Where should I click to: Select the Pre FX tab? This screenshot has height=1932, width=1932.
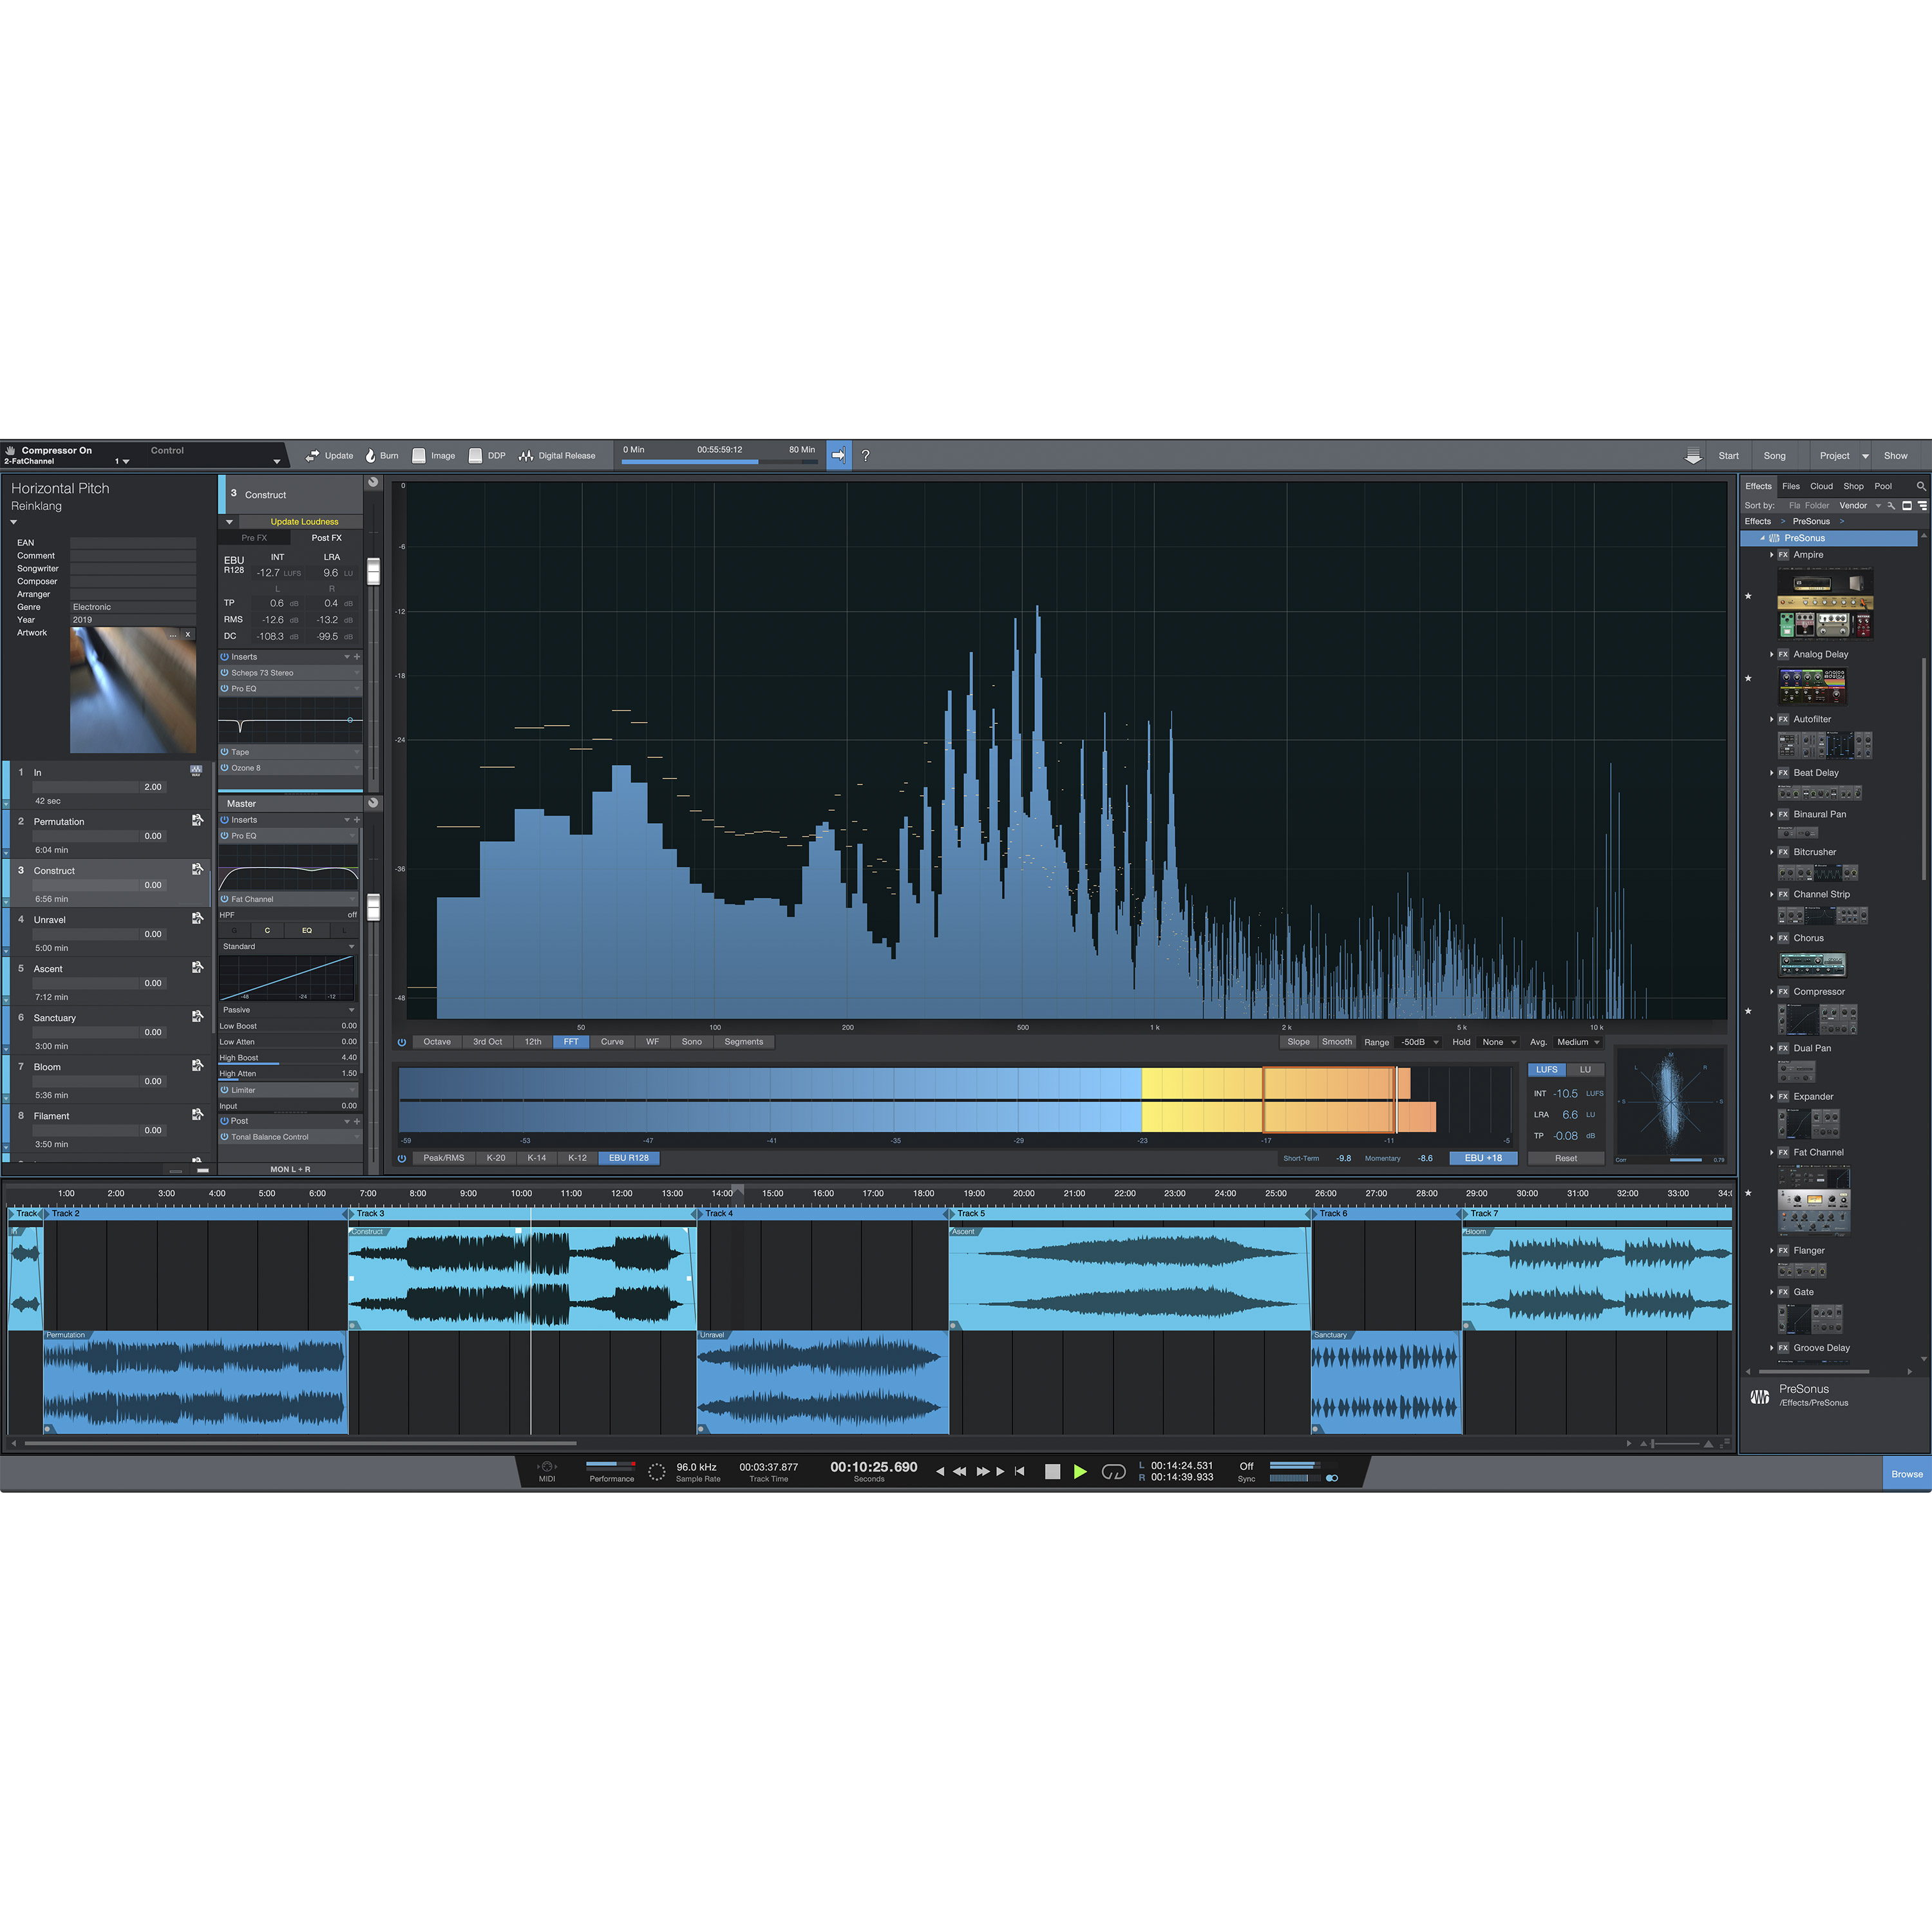255,537
